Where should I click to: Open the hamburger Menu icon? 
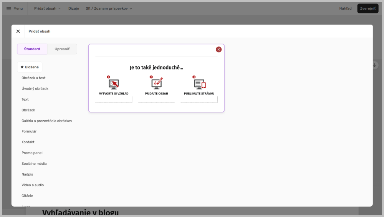pyautogui.click(x=9, y=8)
